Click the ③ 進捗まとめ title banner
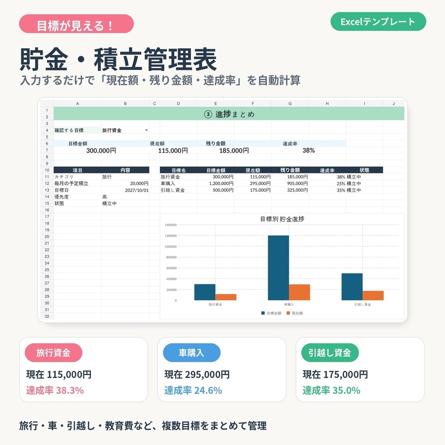The width and height of the screenshot is (445, 445). coord(229,113)
